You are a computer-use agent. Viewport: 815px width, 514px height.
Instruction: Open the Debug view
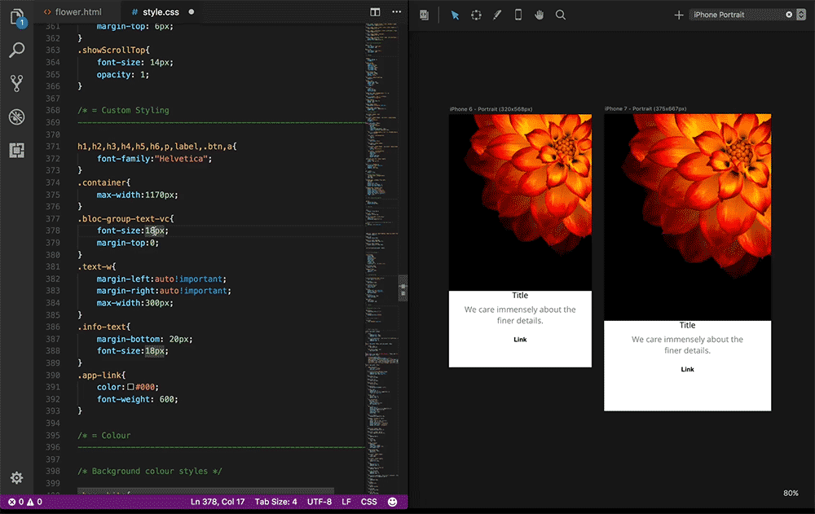(16, 117)
